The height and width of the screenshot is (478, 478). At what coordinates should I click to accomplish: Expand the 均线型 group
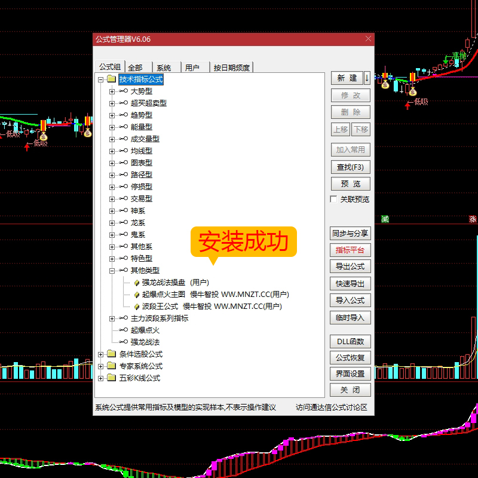(112, 151)
